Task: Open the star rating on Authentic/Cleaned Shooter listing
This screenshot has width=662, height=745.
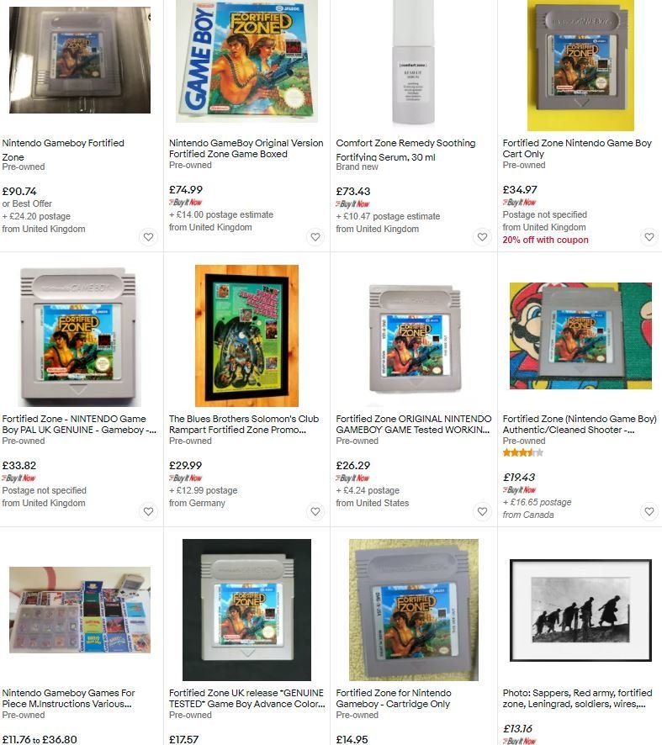Action: (522, 452)
